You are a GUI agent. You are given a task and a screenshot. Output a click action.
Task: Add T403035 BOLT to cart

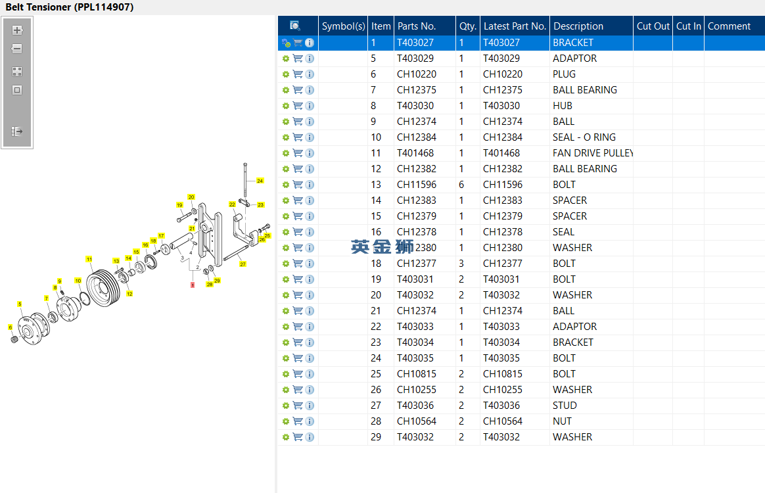[298, 358]
